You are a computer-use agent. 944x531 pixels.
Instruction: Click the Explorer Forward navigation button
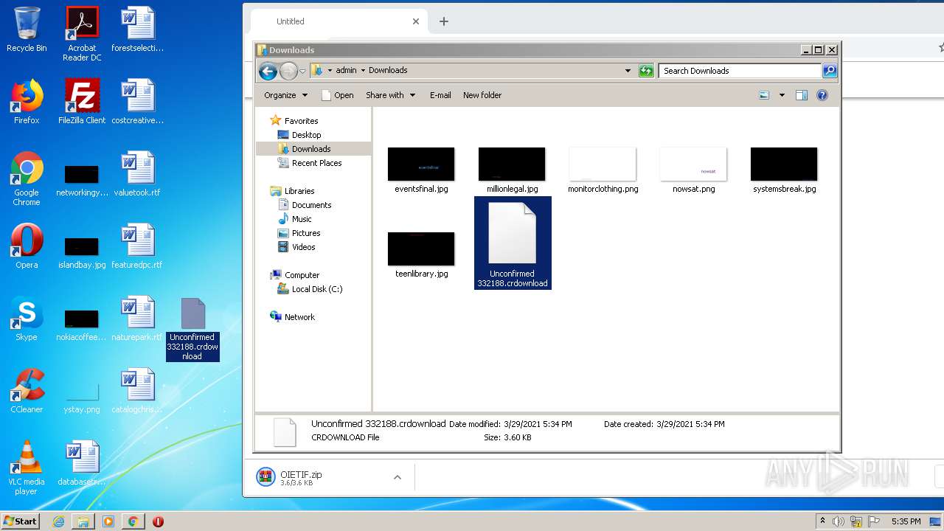(288, 71)
